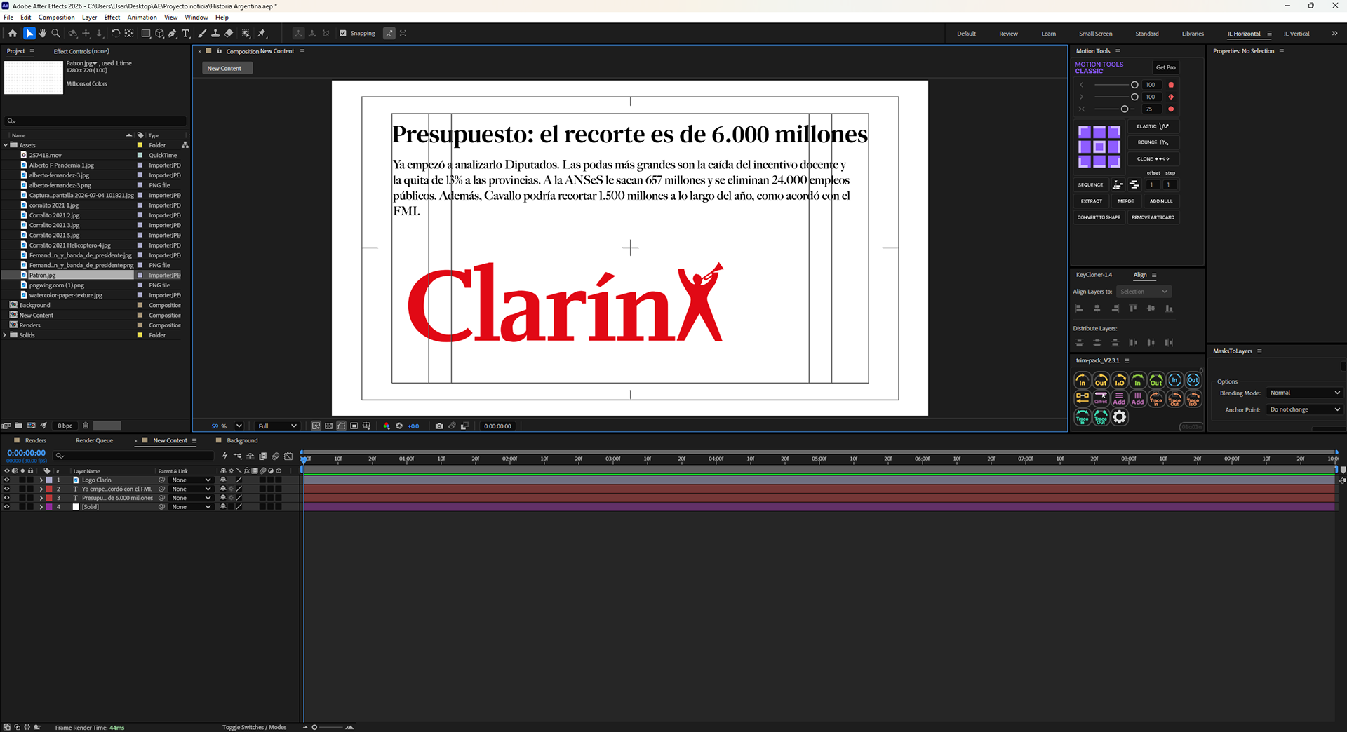Screen dimensions: 1347x732
Task: Click the yellow In trim button
Action: 1083,380
